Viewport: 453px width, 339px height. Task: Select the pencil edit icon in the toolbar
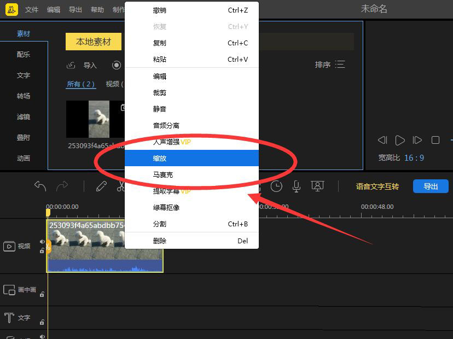101,186
